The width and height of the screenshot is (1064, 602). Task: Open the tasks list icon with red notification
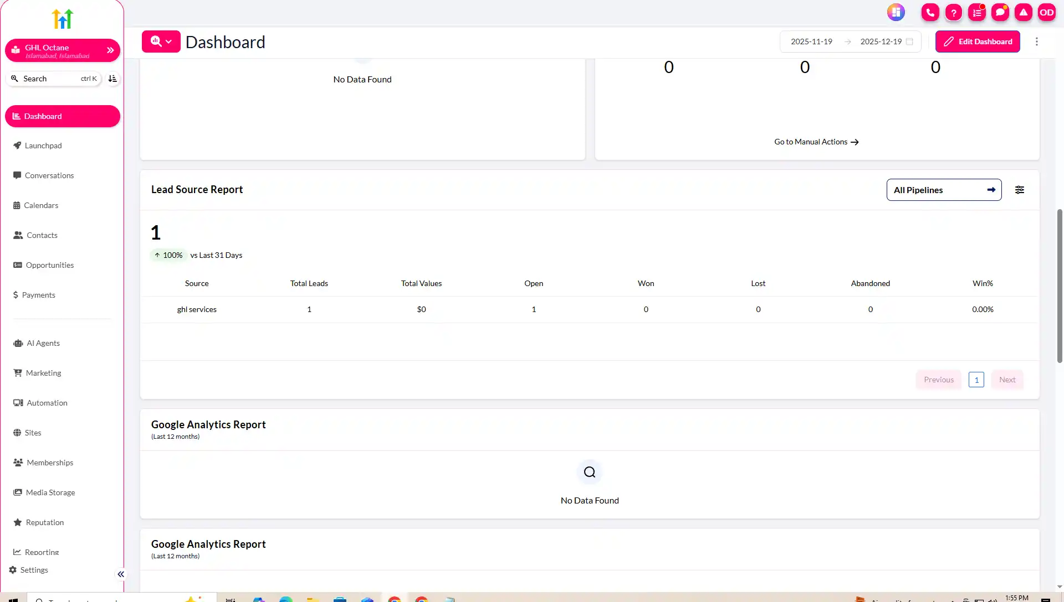[x=977, y=12]
